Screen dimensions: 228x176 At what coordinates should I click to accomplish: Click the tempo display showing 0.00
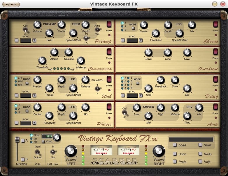tap(47, 136)
